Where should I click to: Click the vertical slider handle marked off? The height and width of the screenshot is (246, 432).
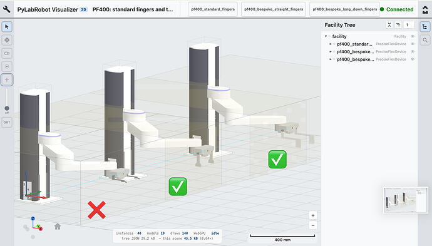(7, 108)
